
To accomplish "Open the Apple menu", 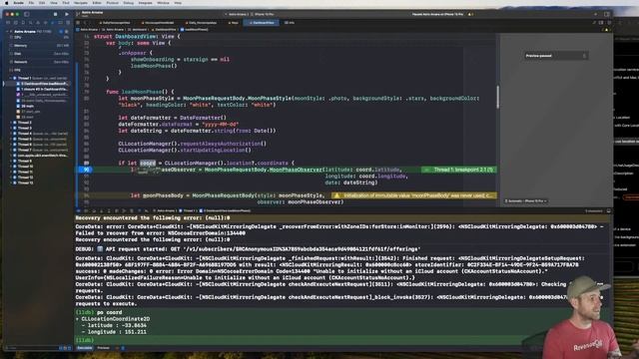I will click(x=7, y=3).
